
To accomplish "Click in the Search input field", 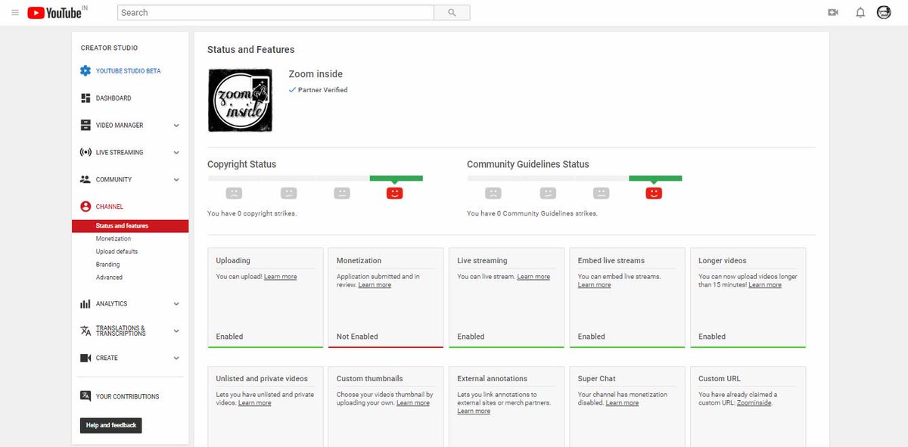I will point(275,13).
